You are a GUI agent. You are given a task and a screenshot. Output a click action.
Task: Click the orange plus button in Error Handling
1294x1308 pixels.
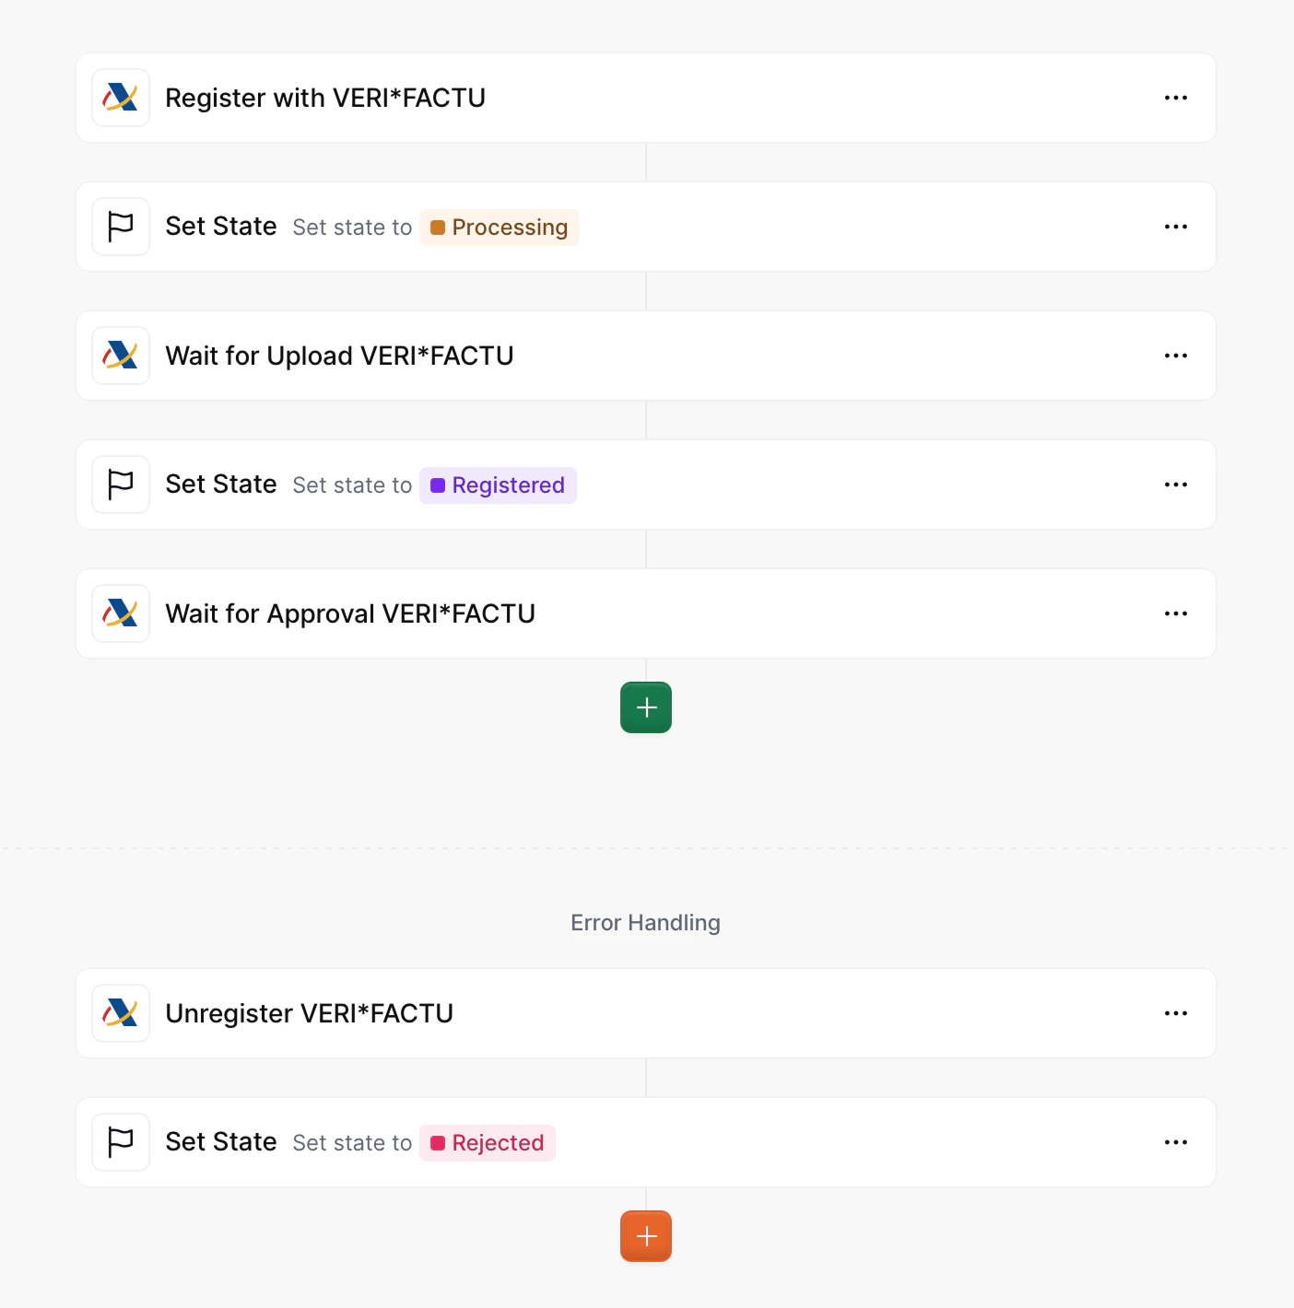(x=645, y=1236)
